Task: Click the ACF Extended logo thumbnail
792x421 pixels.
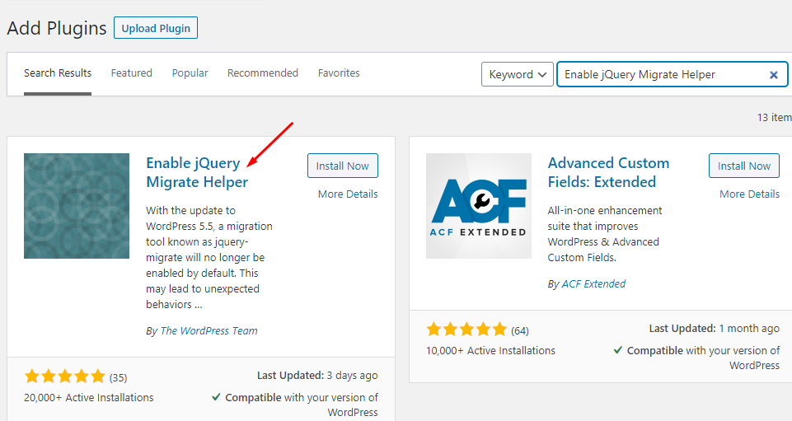Action: 479,206
